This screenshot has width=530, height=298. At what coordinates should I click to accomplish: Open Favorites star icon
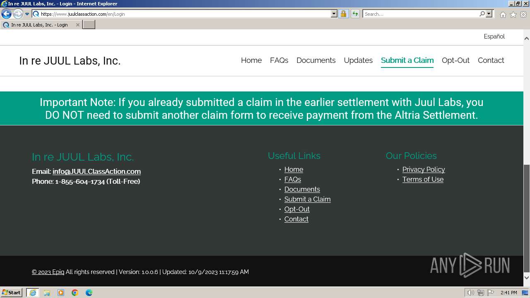pos(513,14)
